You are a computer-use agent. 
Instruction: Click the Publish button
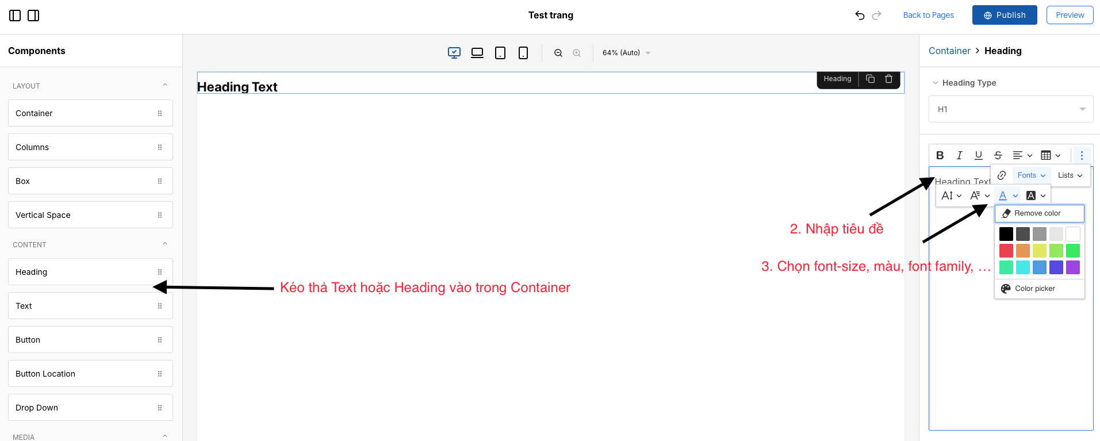pyautogui.click(x=1005, y=15)
